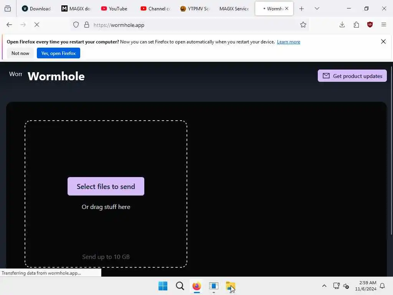Image resolution: width=393 pixels, height=295 pixels.
Task: Close the Wormhole tab
Action: (x=287, y=8)
